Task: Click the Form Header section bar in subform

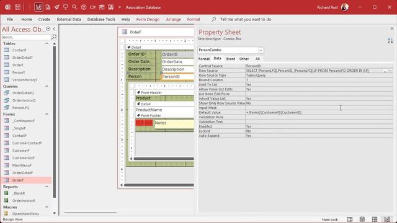Action: [164, 92]
